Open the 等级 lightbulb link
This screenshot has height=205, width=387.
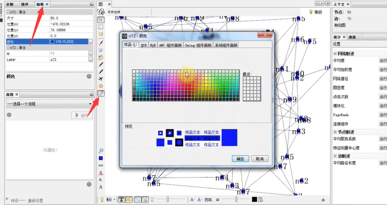(316, 12)
